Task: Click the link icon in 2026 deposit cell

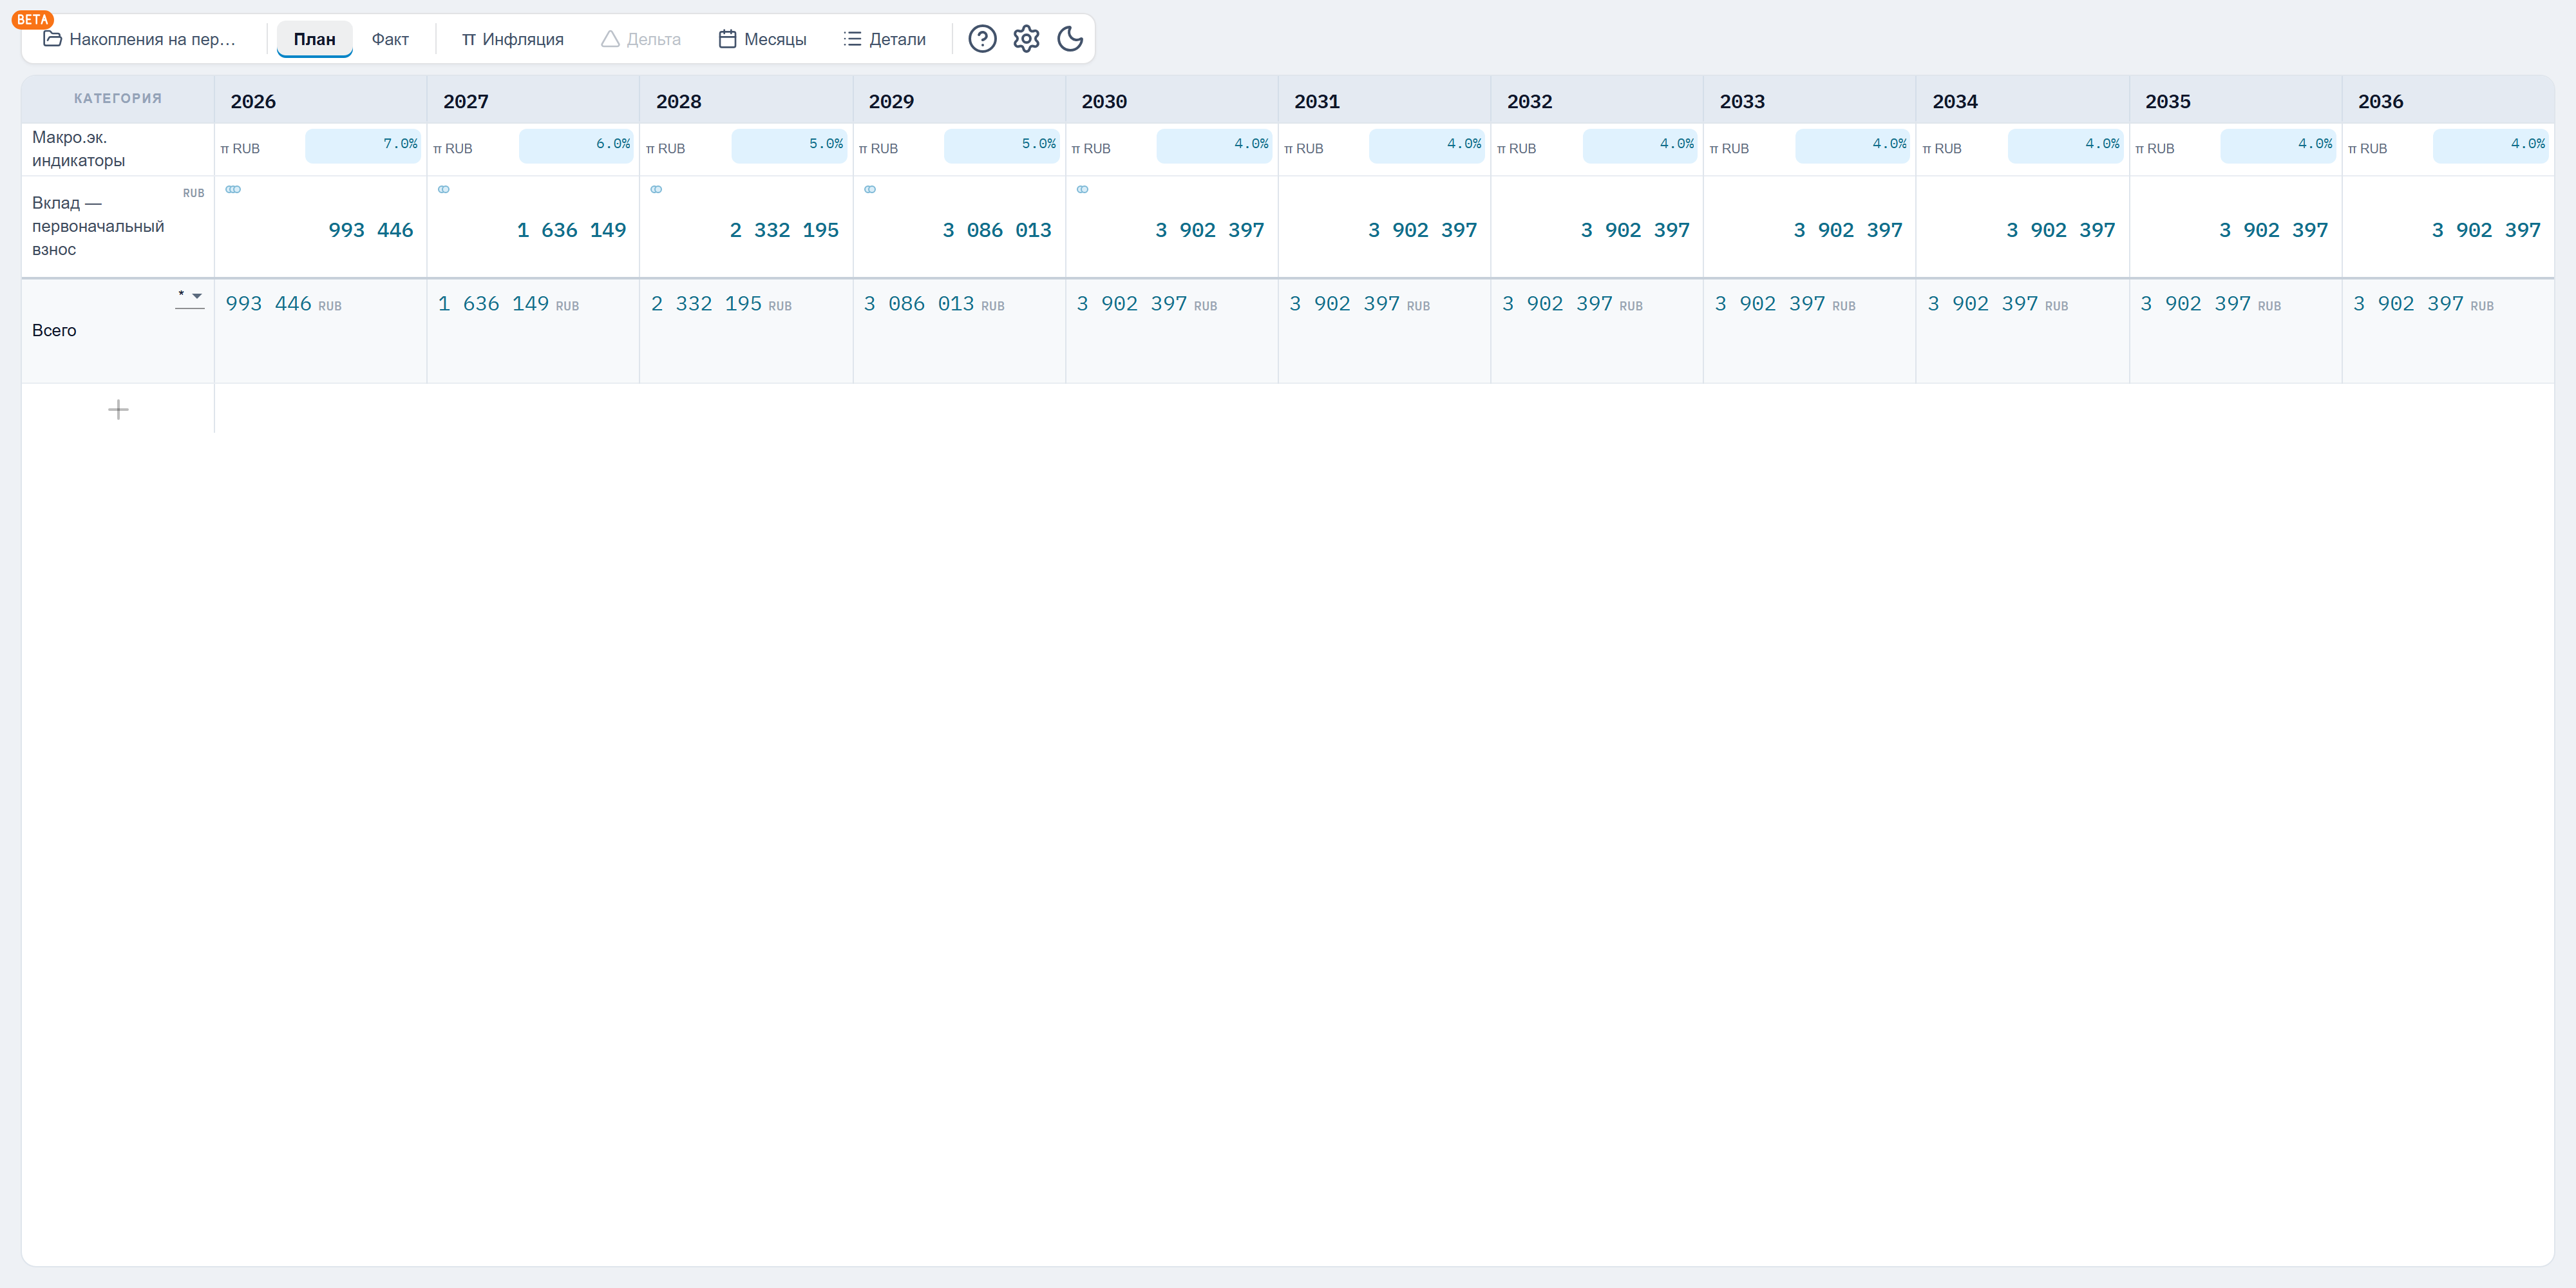Action: tap(233, 189)
